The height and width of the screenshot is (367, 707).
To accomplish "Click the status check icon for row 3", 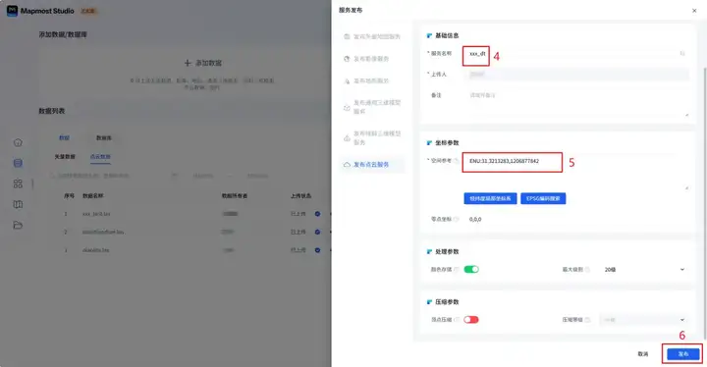I will (317, 250).
